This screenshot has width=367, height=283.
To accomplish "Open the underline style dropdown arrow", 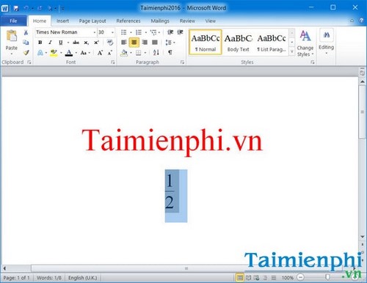I will point(68,43).
